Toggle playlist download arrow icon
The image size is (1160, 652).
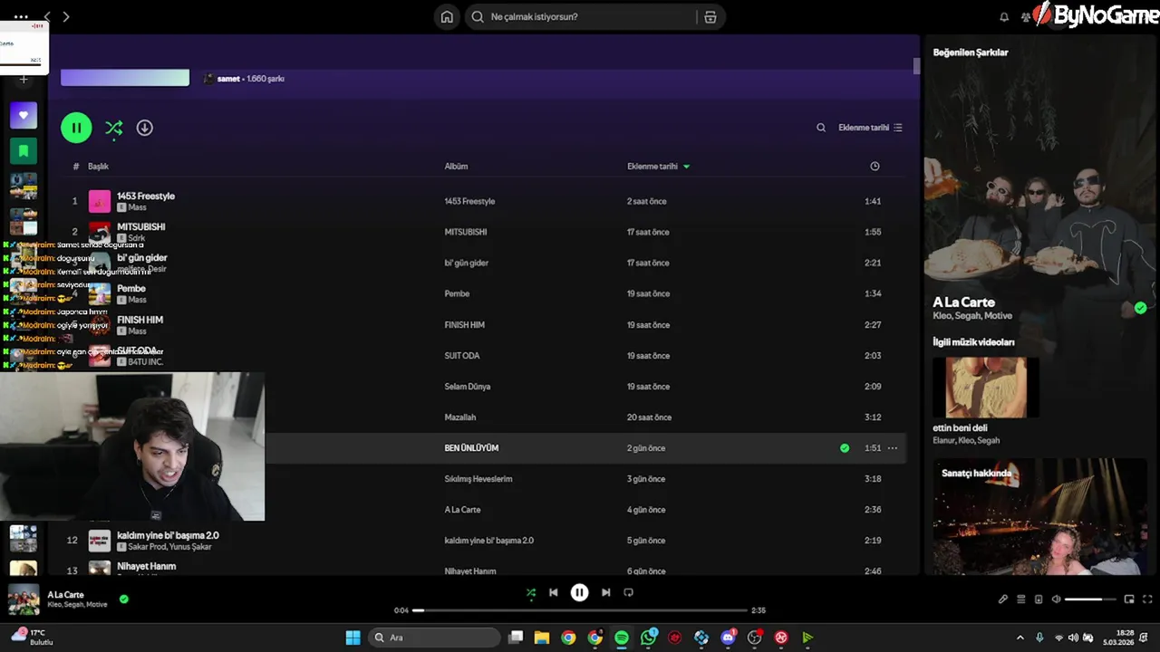click(x=144, y=128)
